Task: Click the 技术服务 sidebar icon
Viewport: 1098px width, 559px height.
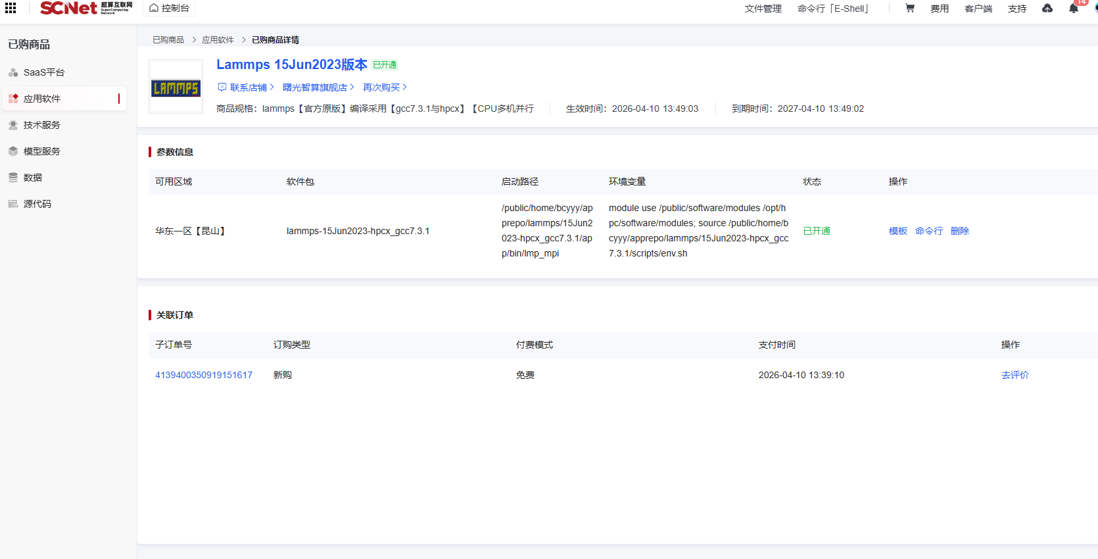Action: [x=13, y=125]
